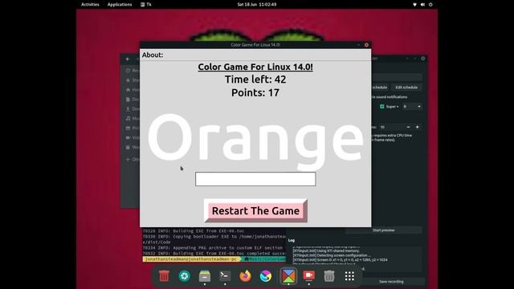Open the Applications menu in top bar
The height and width of the screenshot is (289, 514).
point(120,5)
